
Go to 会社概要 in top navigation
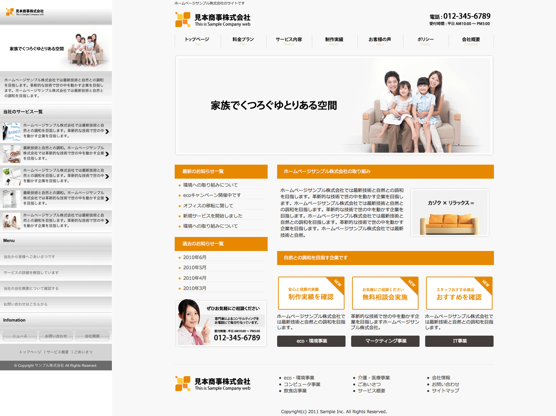coord(471,40)
